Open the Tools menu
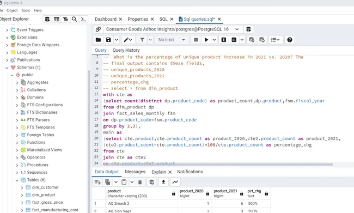The height and width of the screenshot is (213, 354). tap(26, 10)
